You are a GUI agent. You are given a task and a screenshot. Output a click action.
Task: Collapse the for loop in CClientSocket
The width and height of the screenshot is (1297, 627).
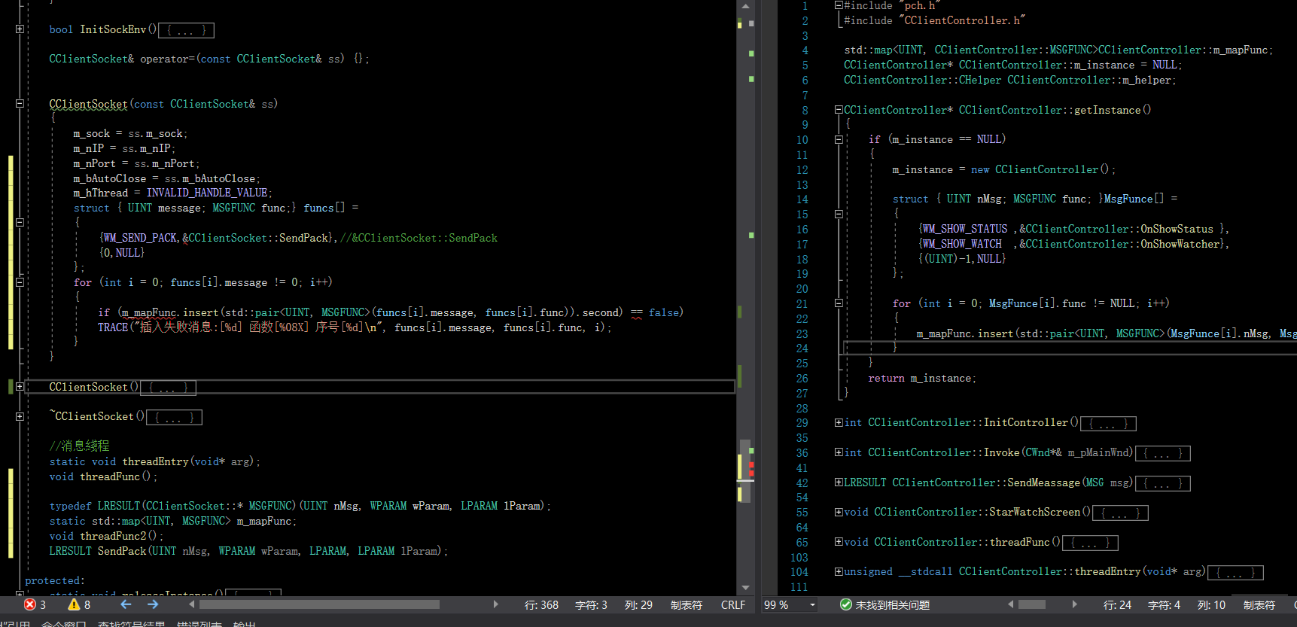click(x=20, y=282)
